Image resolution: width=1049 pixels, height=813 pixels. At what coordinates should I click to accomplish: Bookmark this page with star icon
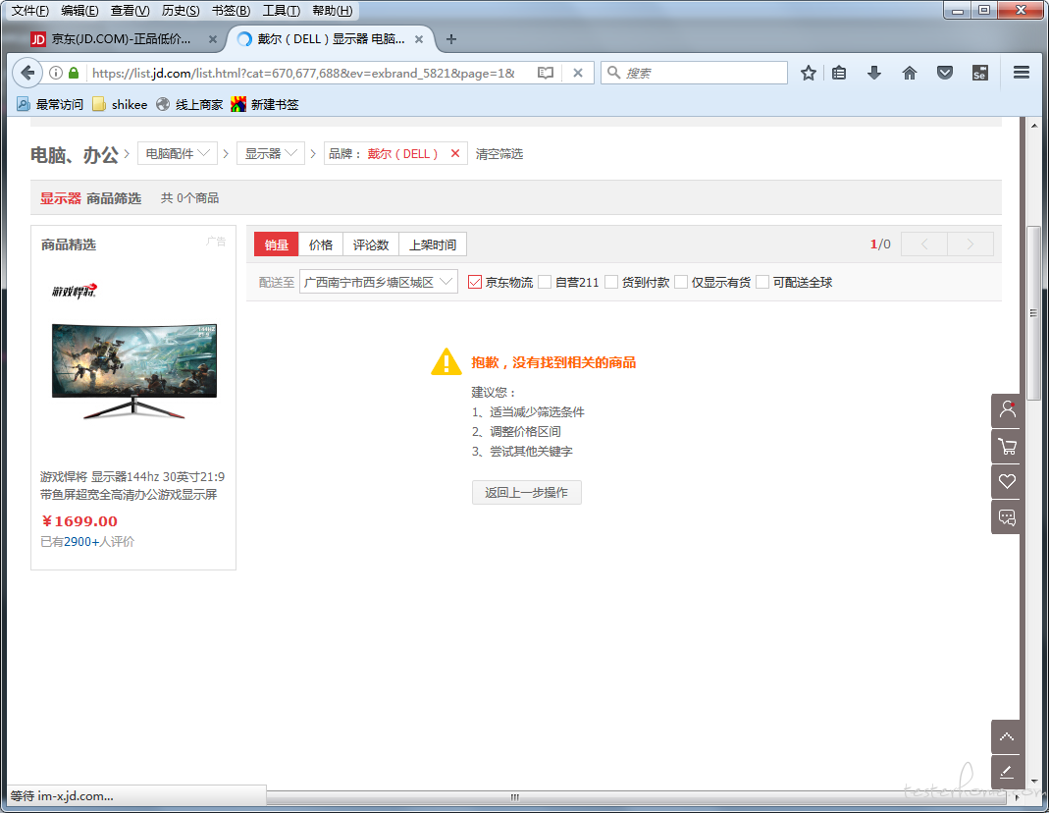809,73
